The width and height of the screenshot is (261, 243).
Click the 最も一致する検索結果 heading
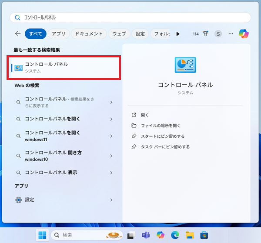click(37, 50)
